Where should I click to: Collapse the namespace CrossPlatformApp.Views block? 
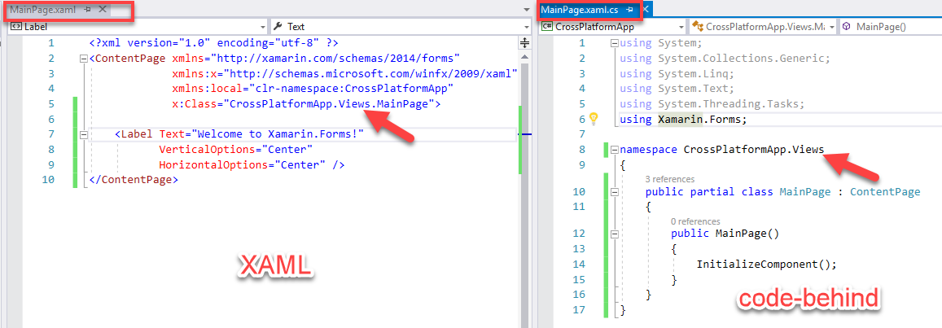point(615,150)
